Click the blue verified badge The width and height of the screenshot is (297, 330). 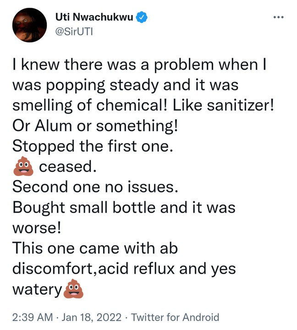[143, 18]
